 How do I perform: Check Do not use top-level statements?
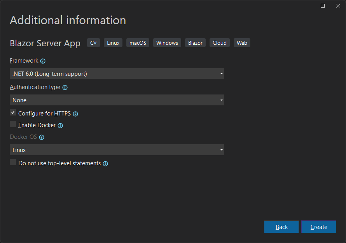[13, 162]
